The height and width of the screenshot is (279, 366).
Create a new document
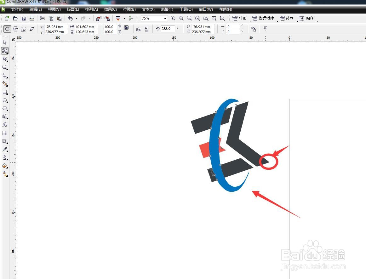pos(7,18)
